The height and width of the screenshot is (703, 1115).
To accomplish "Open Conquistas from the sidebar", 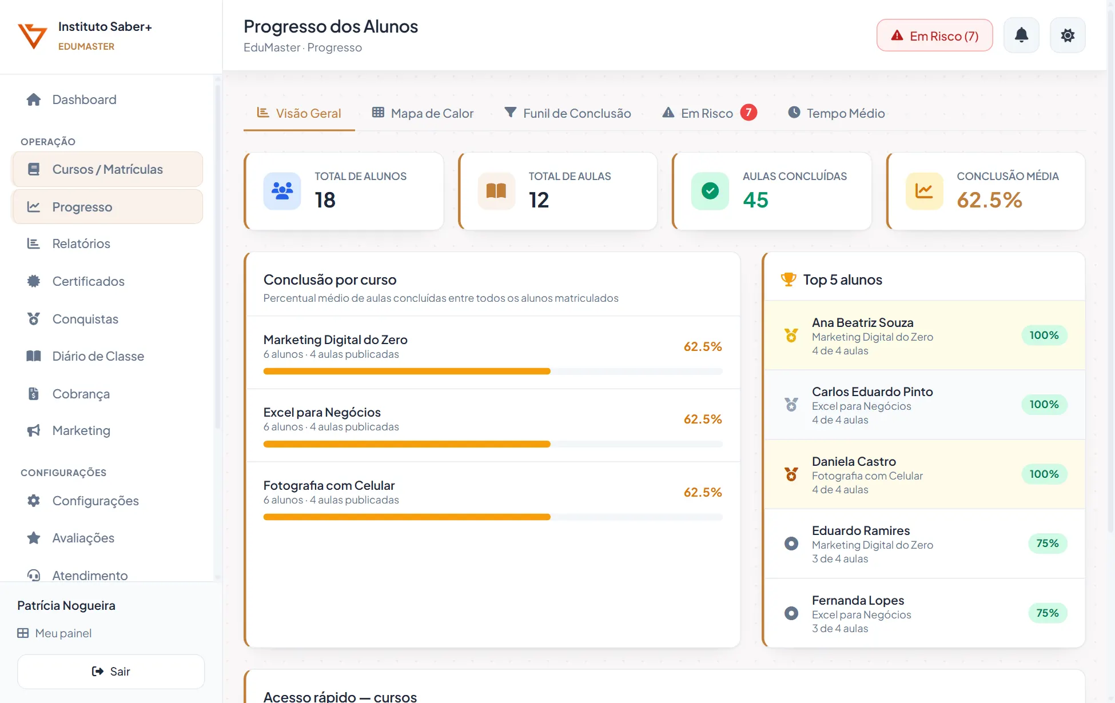I will point(107,319).
